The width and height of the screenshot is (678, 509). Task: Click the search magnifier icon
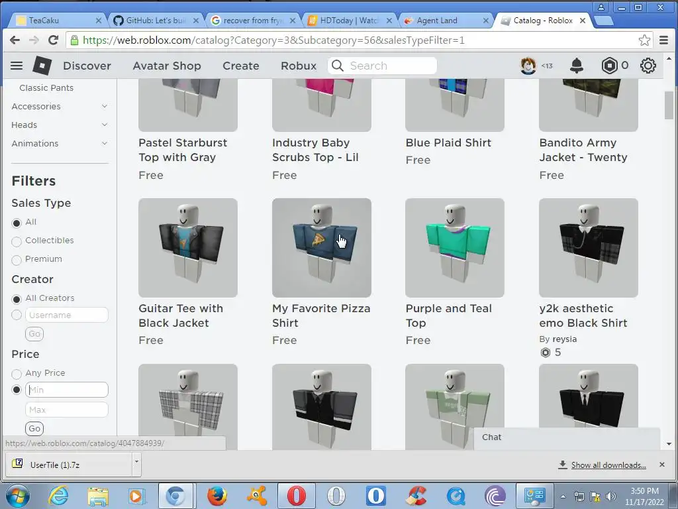338,66
